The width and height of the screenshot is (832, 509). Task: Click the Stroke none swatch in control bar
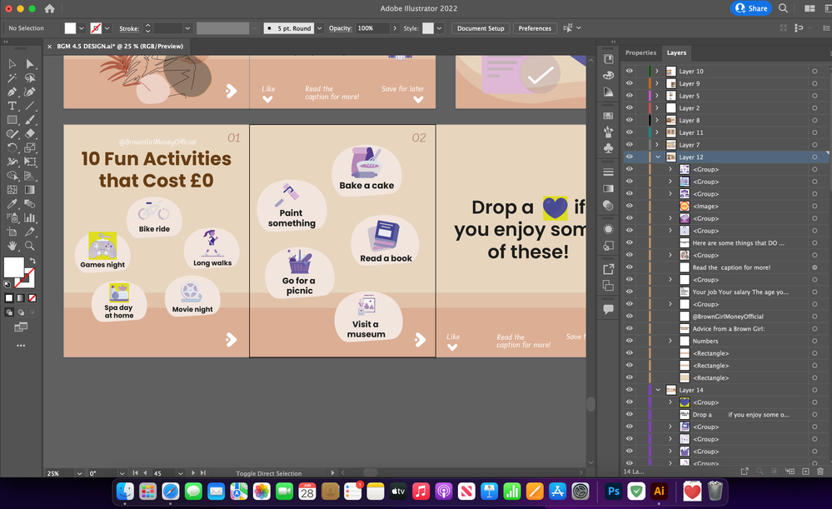[x=96, y=28]
